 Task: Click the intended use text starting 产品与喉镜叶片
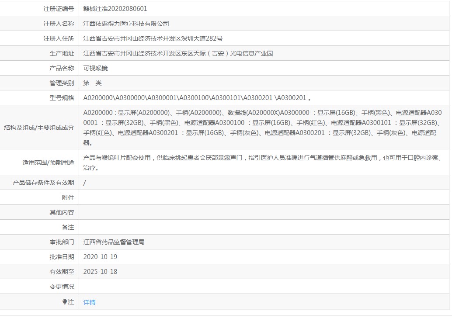263,163
